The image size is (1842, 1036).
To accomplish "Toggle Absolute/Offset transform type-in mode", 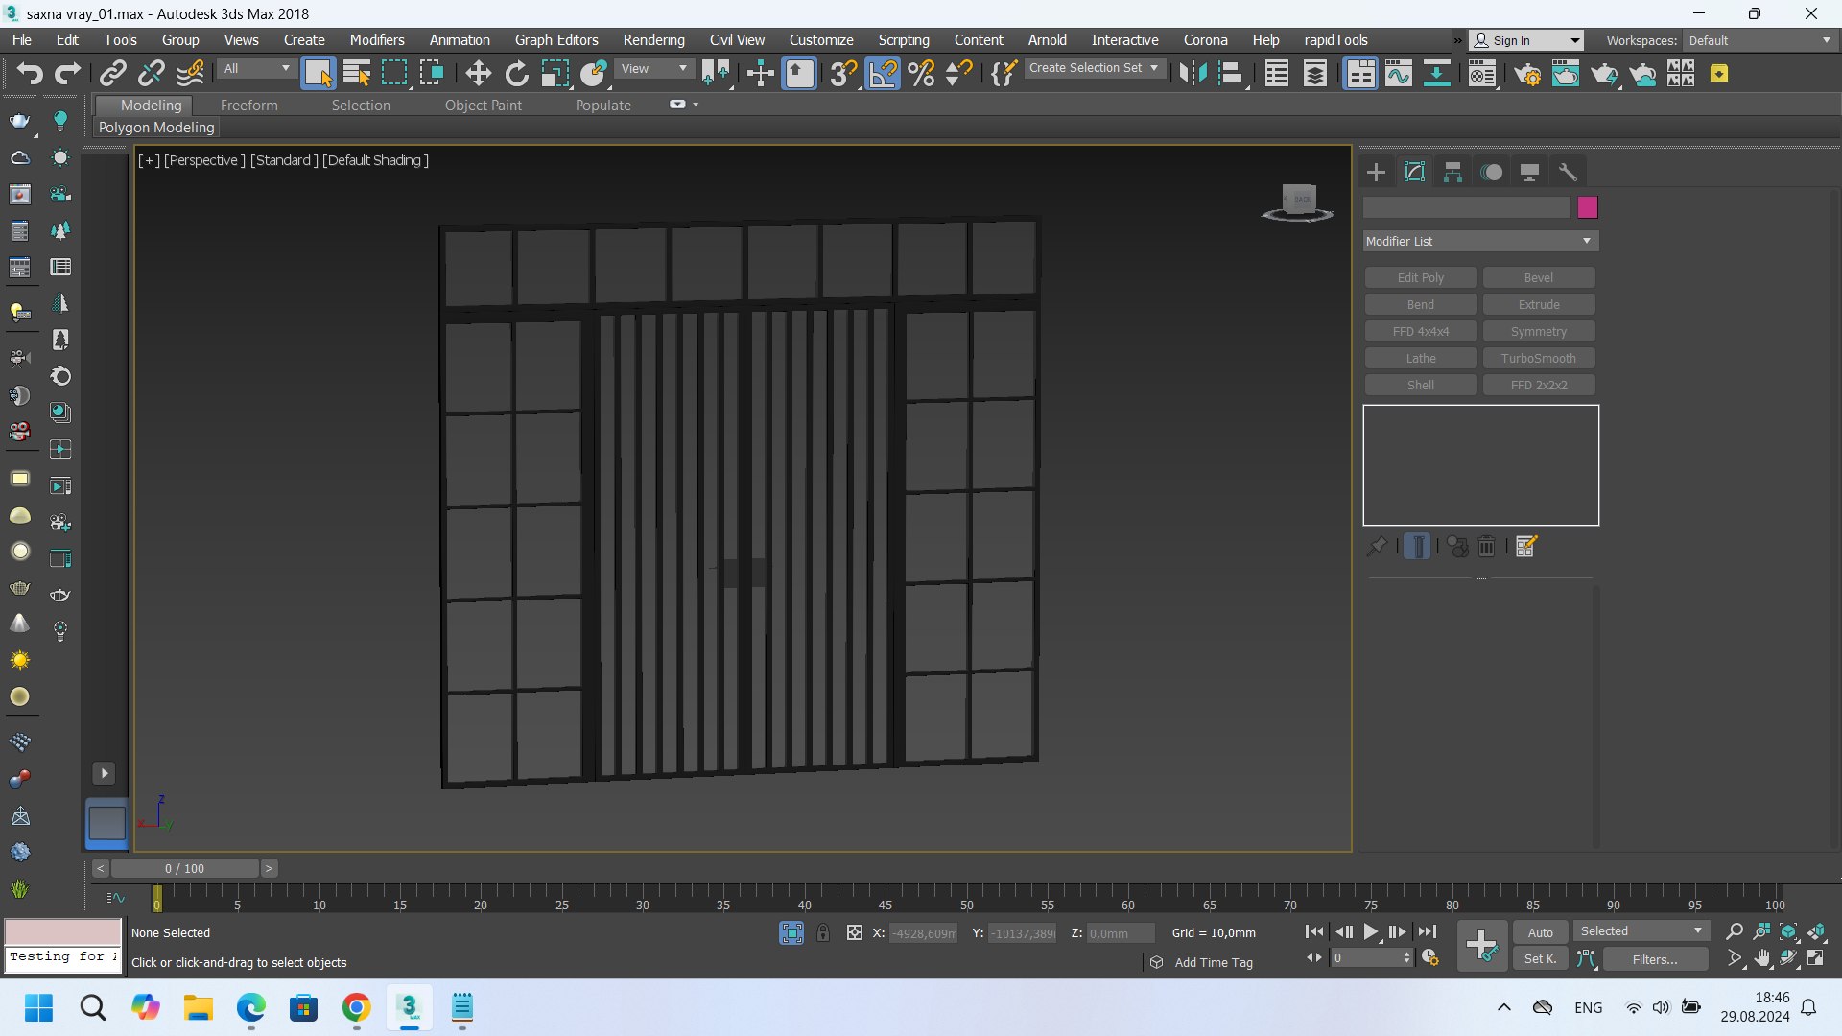I will click(854, 932).
